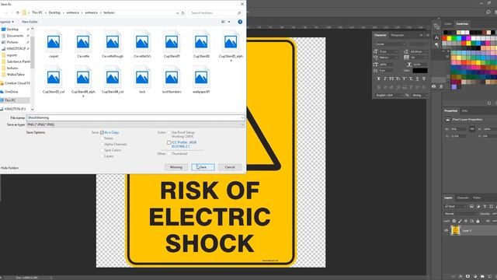Switch to the Channels tab
The height and width of the screenshot is (280, 497).
[x=463, y=198]
